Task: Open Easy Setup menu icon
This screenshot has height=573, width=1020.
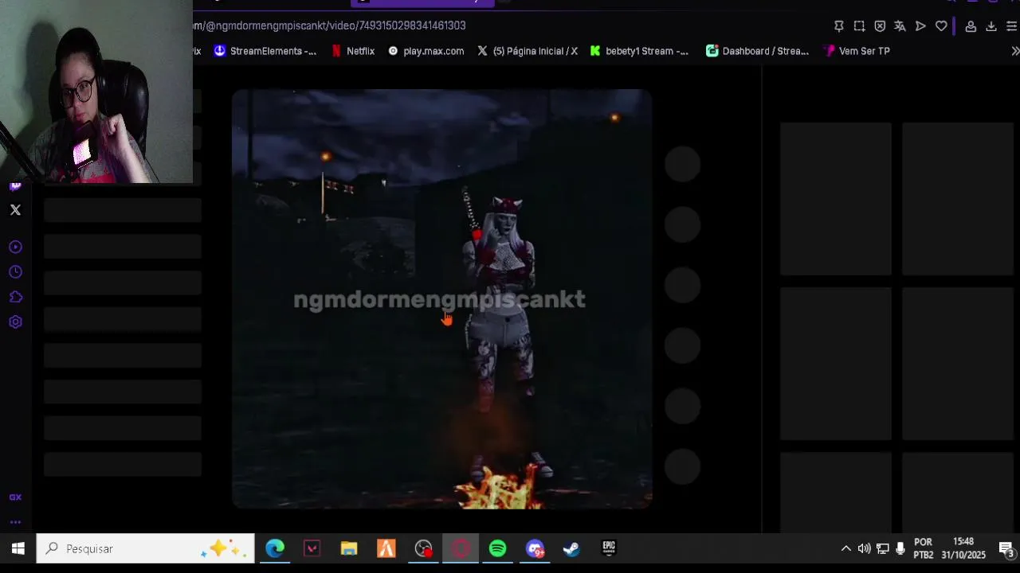Action: pos(1012,26)
